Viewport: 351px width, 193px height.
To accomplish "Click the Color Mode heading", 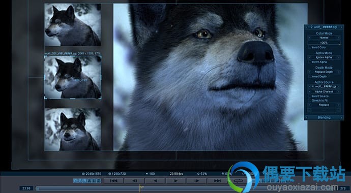I will tap(324, 34).
